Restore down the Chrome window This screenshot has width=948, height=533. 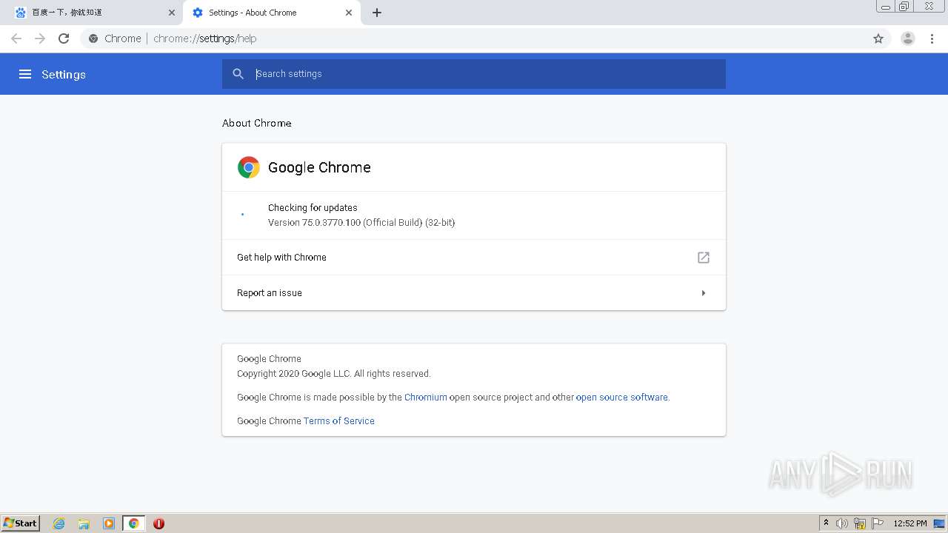pyautogui.click(x=904, y=7)
